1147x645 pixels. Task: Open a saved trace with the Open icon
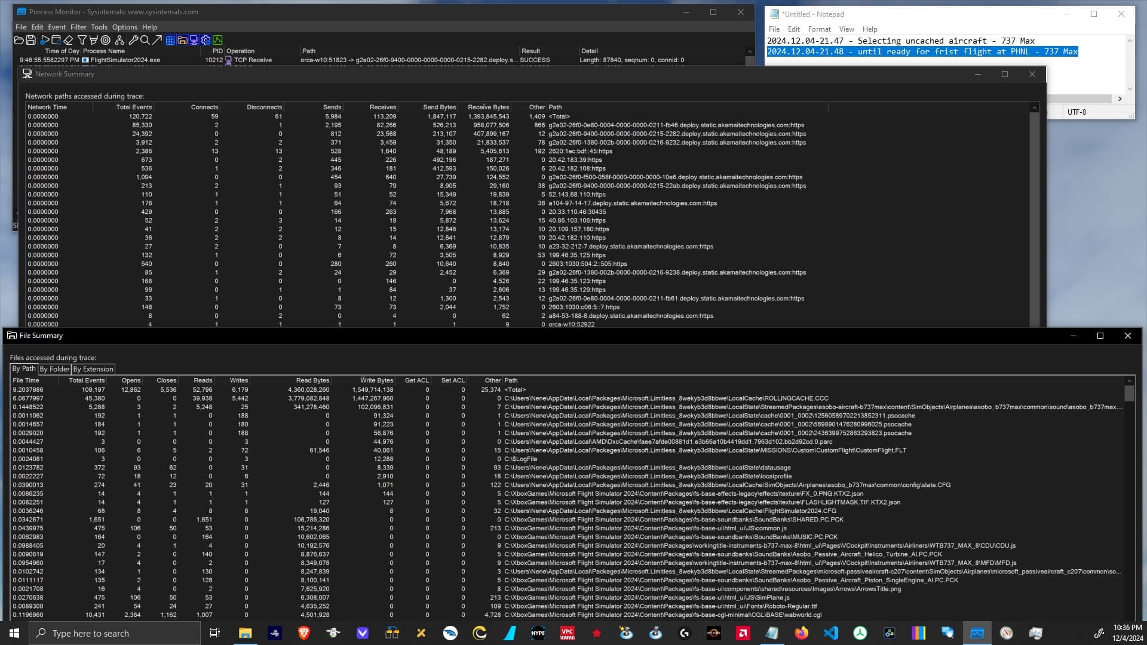coord(19,40)
